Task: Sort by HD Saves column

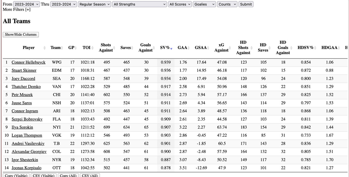Action: (x=263, y=48)
